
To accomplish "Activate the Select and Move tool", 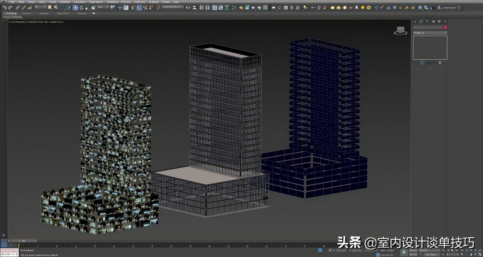I will pos(75,8).
